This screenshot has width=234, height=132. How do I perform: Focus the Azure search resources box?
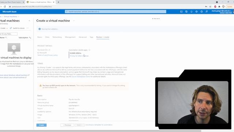116,11
